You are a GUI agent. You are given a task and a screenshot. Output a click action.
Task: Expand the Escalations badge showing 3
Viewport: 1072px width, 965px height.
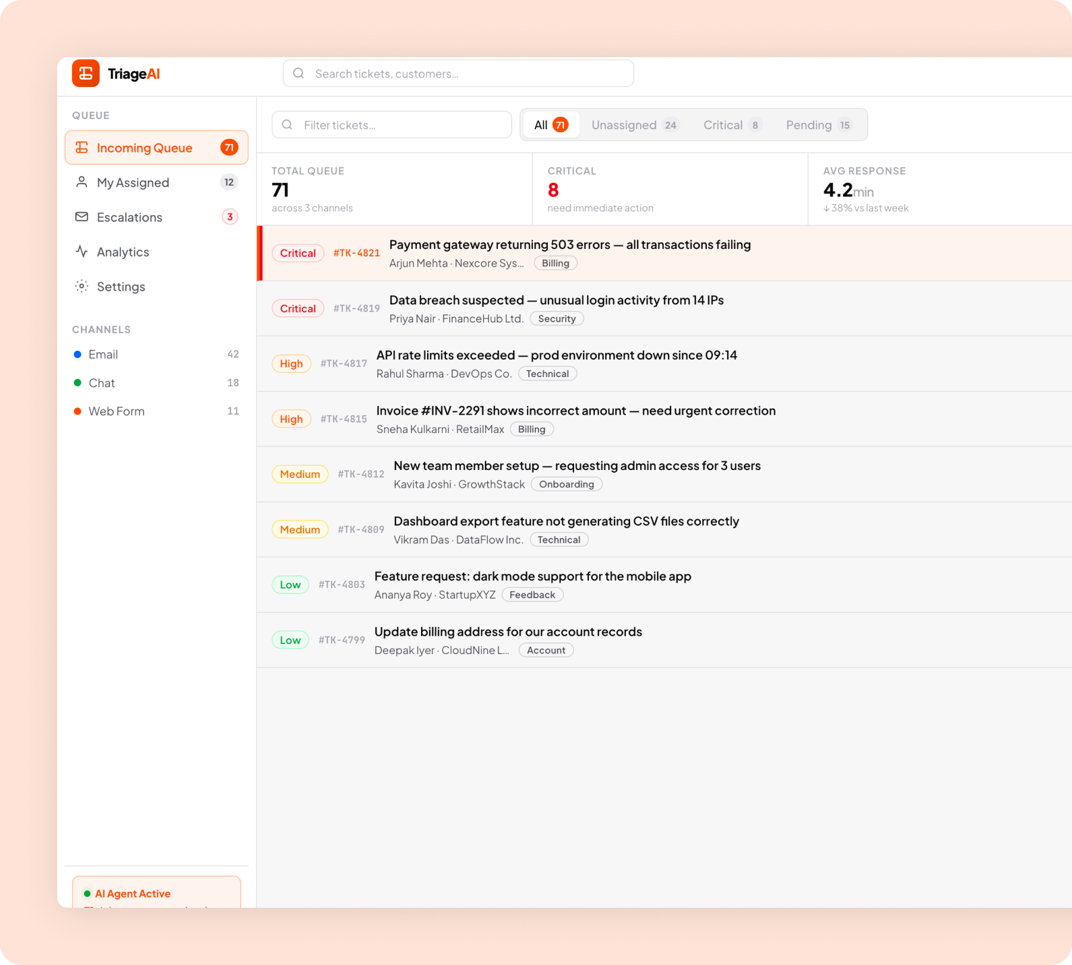coord(230,217)
